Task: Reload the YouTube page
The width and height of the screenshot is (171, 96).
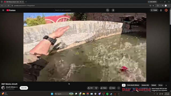Action: 8,6
